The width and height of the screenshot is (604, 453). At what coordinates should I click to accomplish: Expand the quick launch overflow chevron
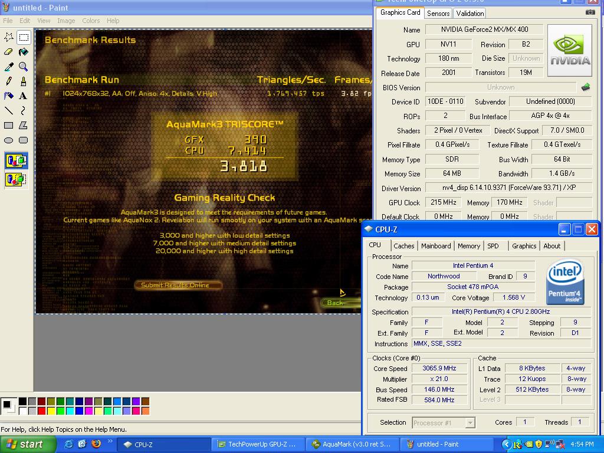coord(110,441)
